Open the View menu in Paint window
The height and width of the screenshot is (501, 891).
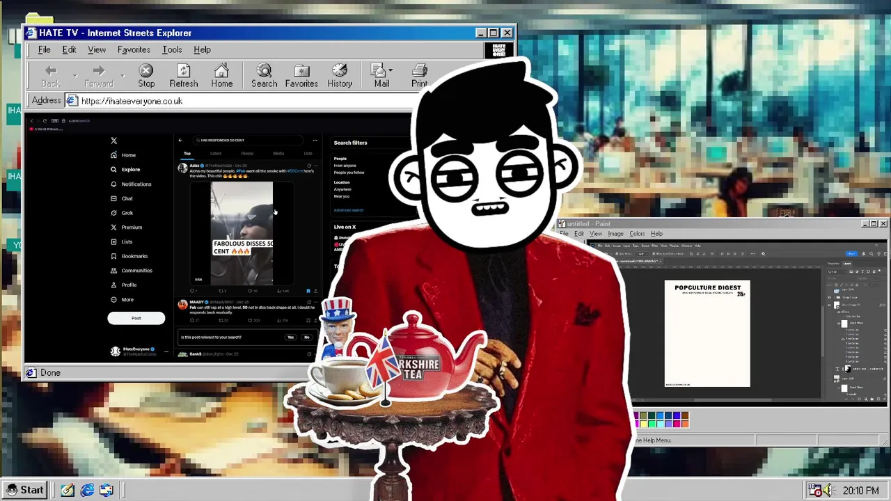[596, 234]
